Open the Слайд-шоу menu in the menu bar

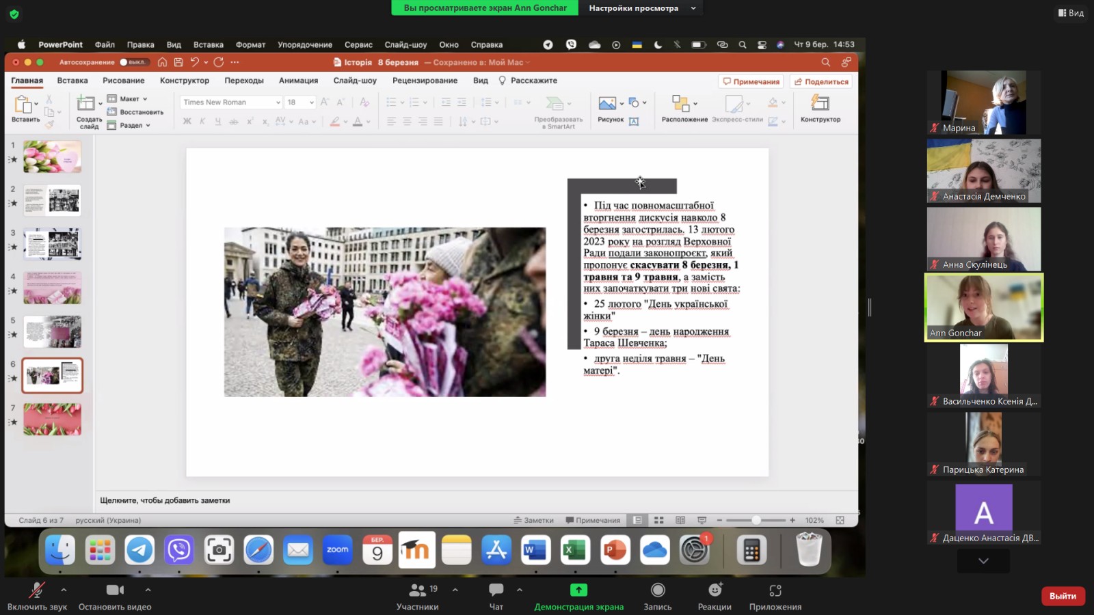pos(405,45)
